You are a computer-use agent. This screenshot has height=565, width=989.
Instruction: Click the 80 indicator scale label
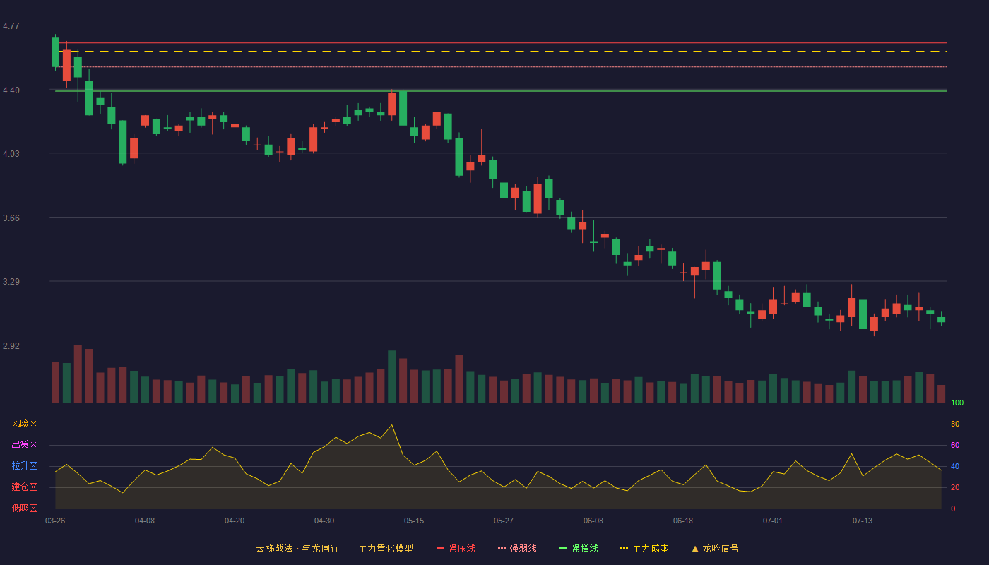coord(955,424)
